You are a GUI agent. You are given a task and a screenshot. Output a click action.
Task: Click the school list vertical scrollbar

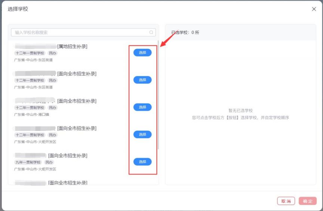158,95
